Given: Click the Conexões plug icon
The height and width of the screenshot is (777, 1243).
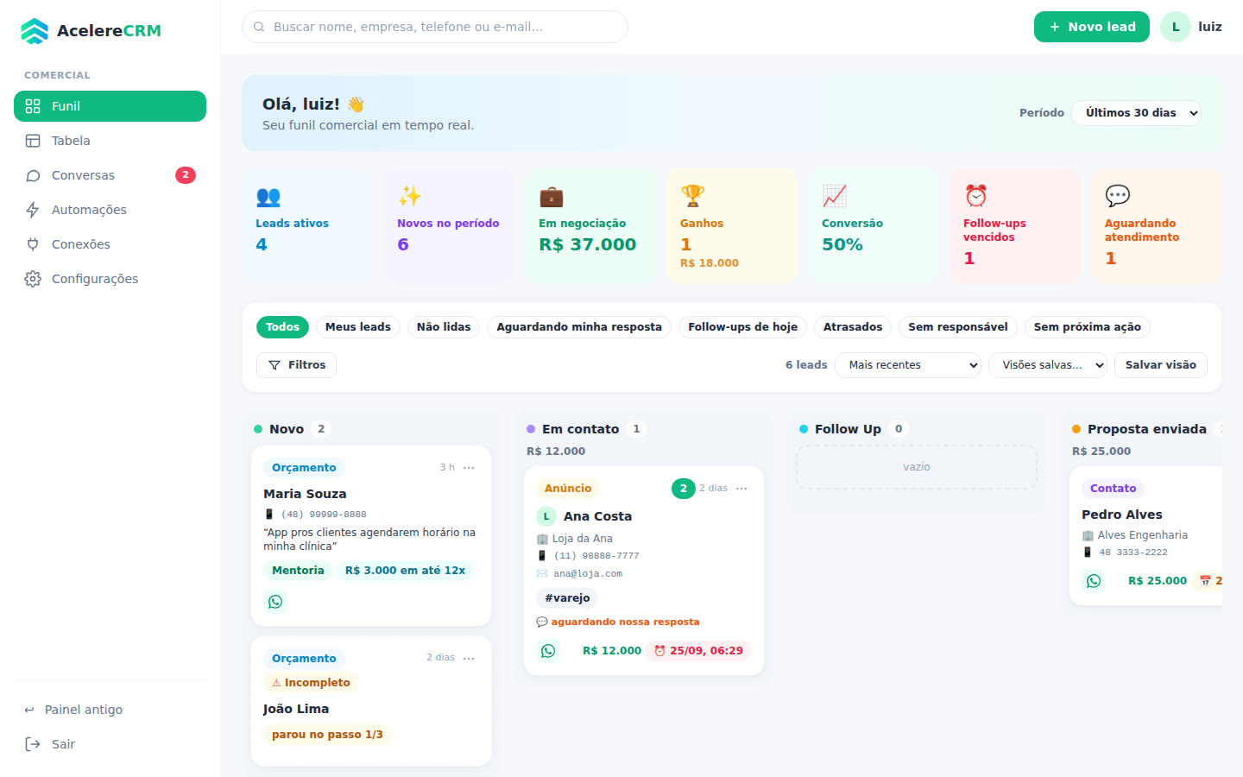Looking at the screenshot, I should [x=33, y=244].
